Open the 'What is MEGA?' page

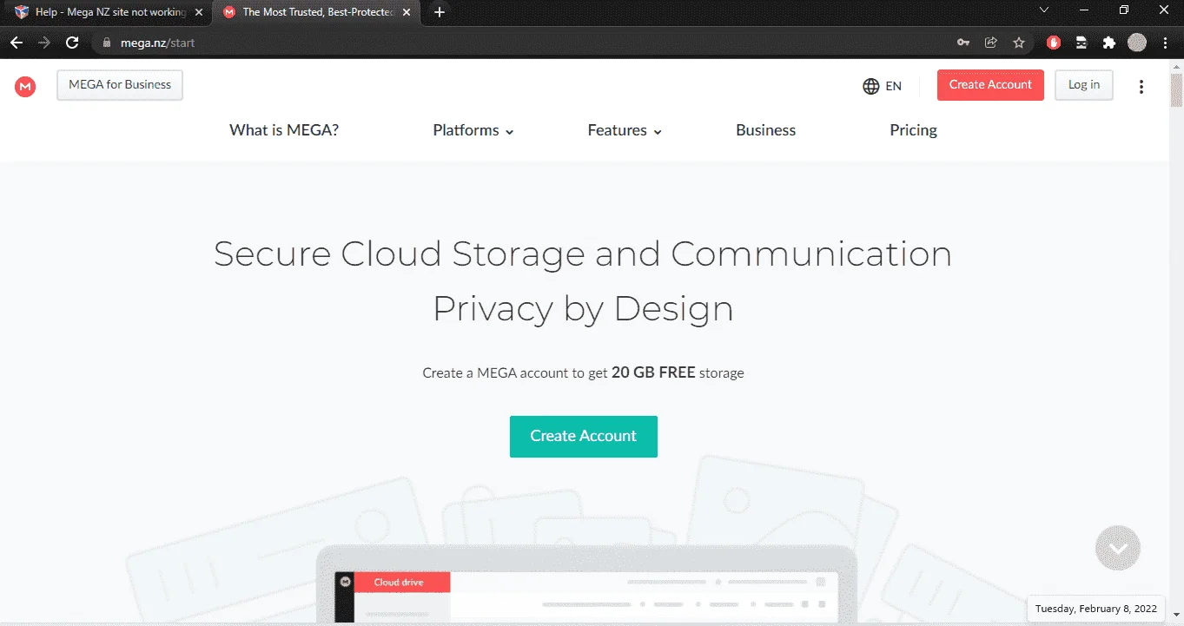pyautogui.click(x=284, y=130)
